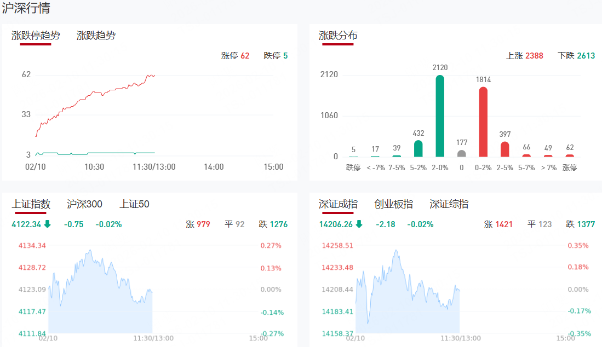Select the 深证综指 tab
Image resolution: width=602 pixels, height=347 pixels.
pyautogui.click(x=449, y=204)
